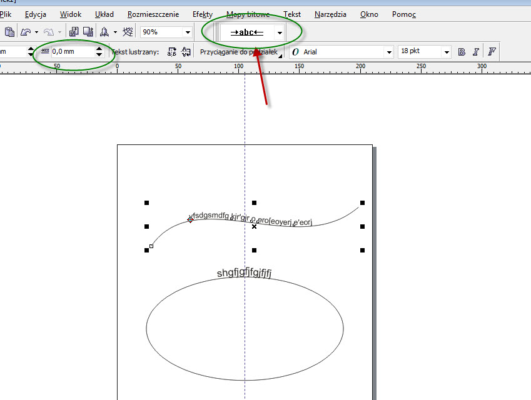Toggle bold text formatting

[x=462, y=52]
